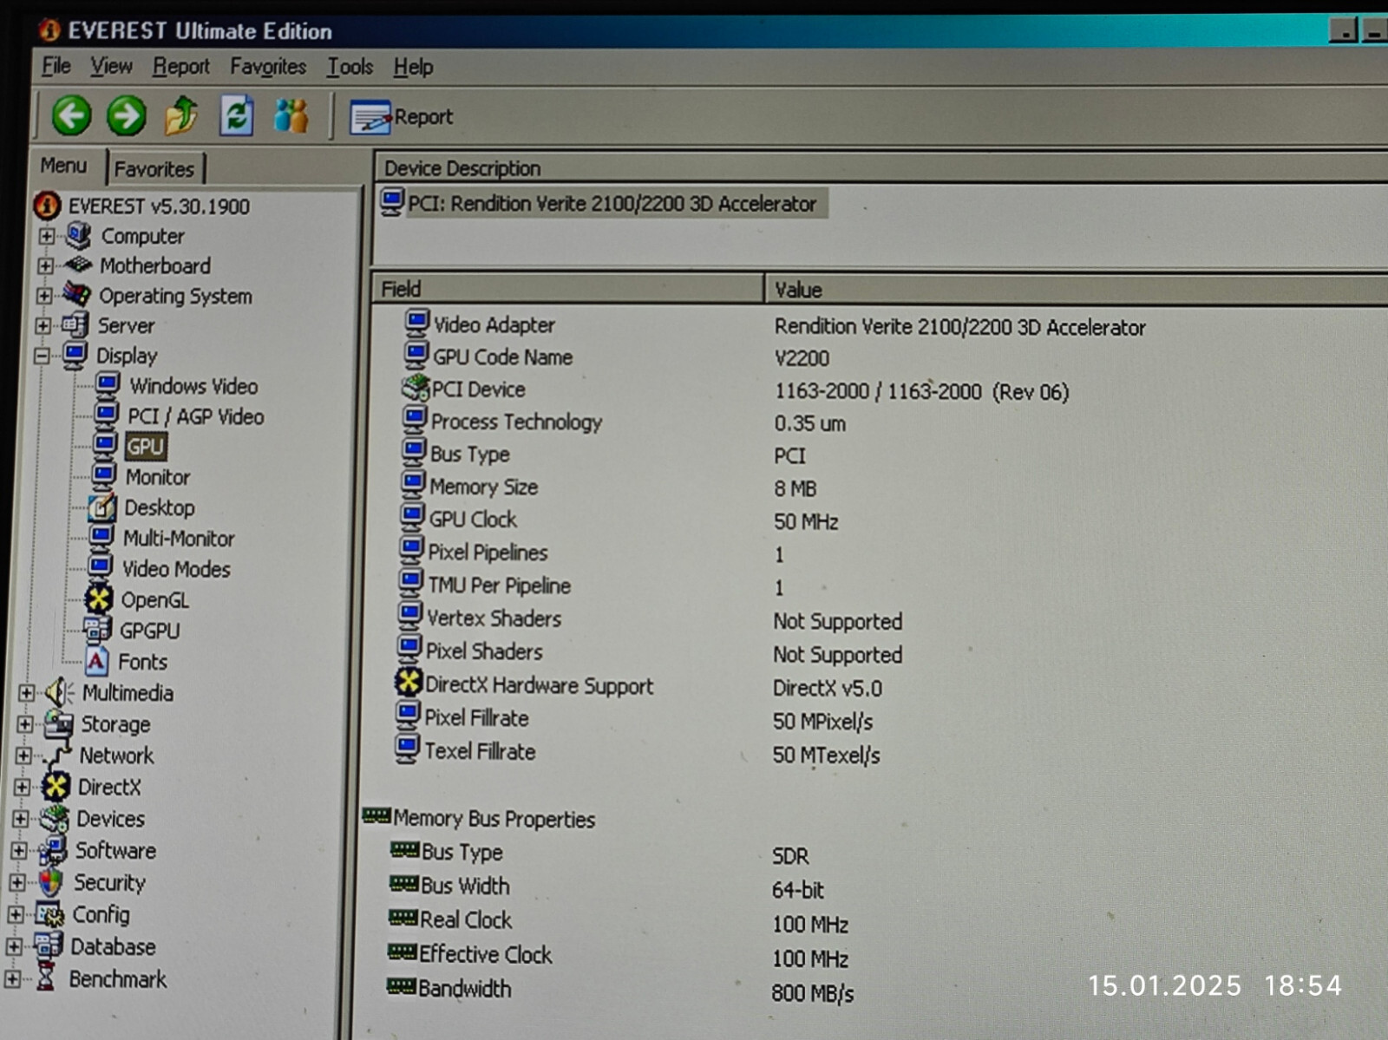Open the View menu
This screenshot has height=1040, width=1388.
(x=111, y=66)
